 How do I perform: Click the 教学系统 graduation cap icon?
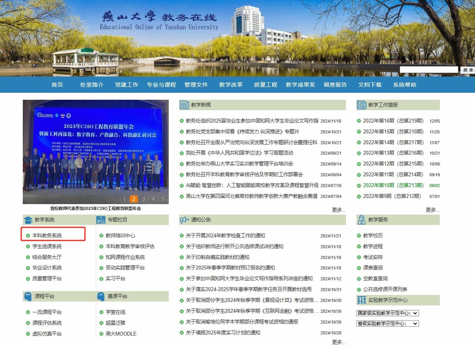pos(28,220)
